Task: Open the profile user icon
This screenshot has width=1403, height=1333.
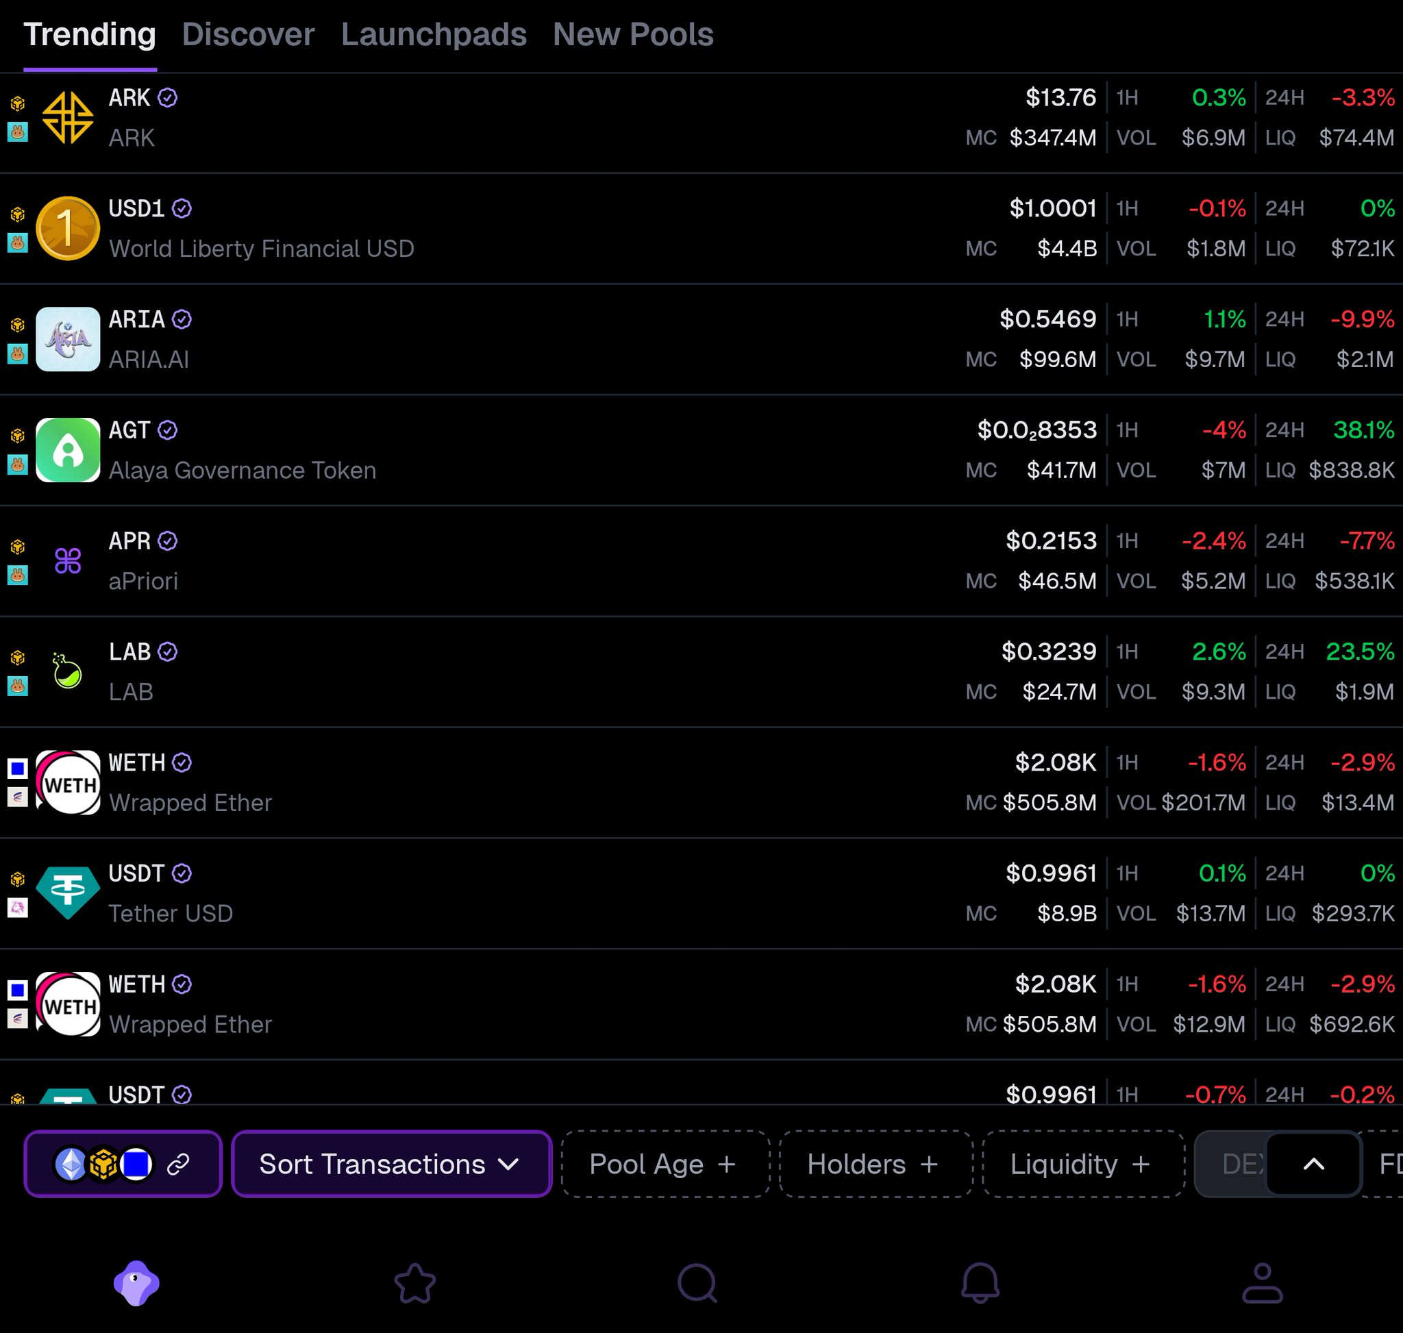Action: click(1262, 1283)
